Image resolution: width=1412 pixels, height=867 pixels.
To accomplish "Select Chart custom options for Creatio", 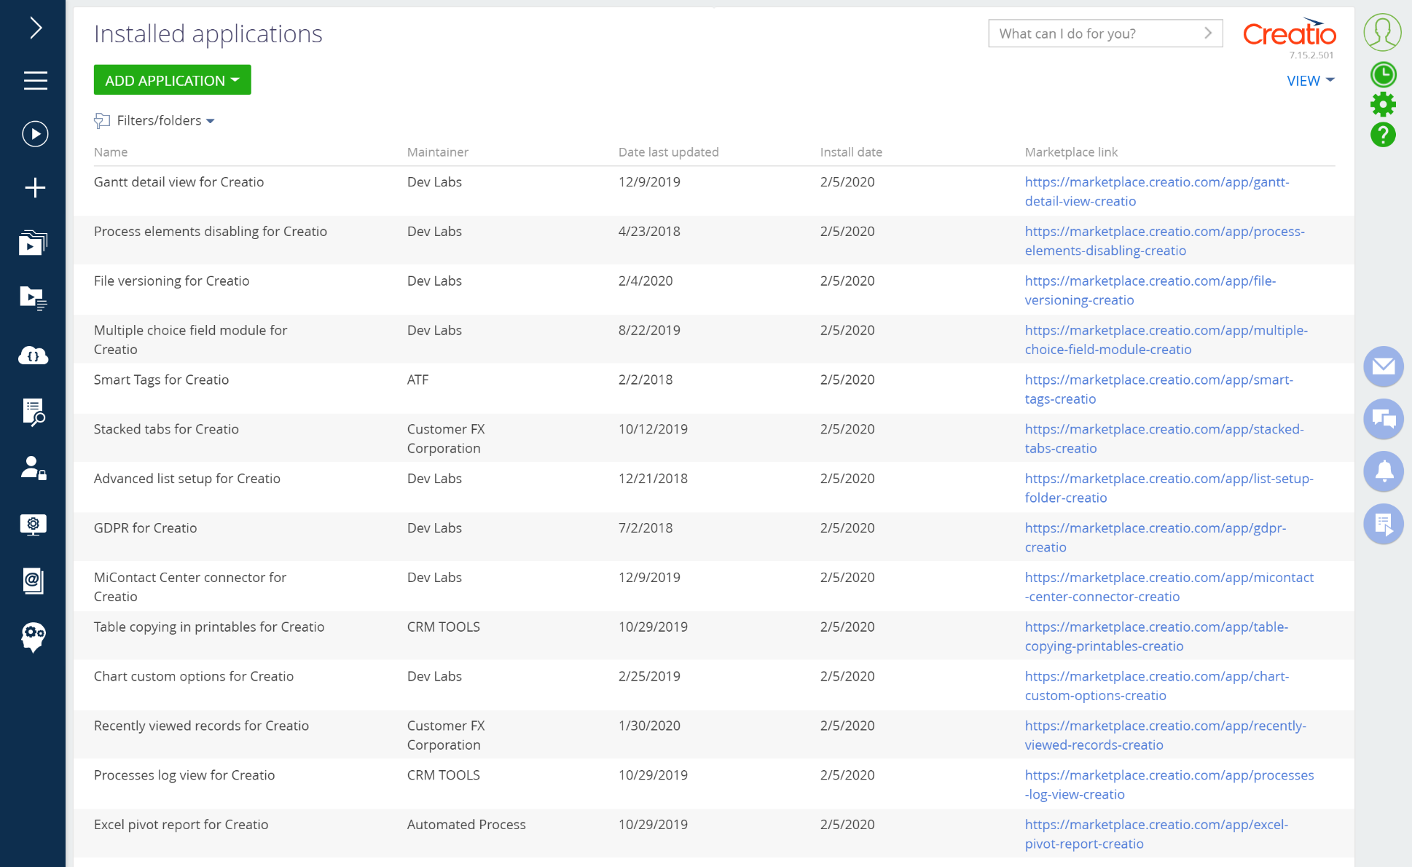I will [713, 686].
